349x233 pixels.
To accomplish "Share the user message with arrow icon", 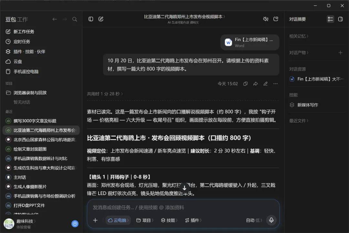I will [255, 84].
